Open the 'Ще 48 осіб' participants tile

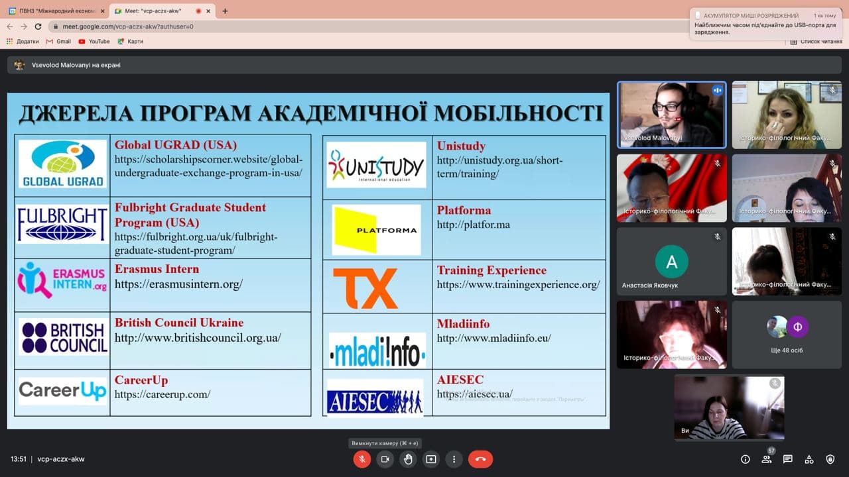787,335
